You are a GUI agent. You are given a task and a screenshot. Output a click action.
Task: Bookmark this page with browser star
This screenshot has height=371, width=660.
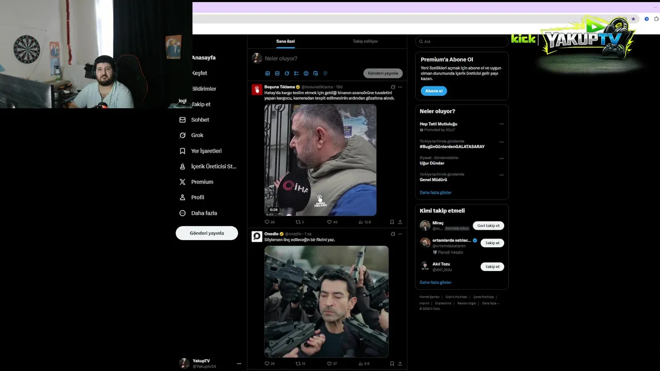tap(633, 19)
